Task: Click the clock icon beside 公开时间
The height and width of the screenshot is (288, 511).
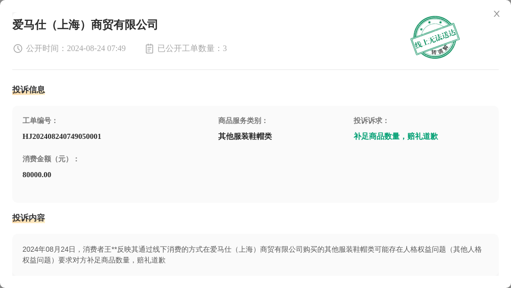Action: pos(17,49)
